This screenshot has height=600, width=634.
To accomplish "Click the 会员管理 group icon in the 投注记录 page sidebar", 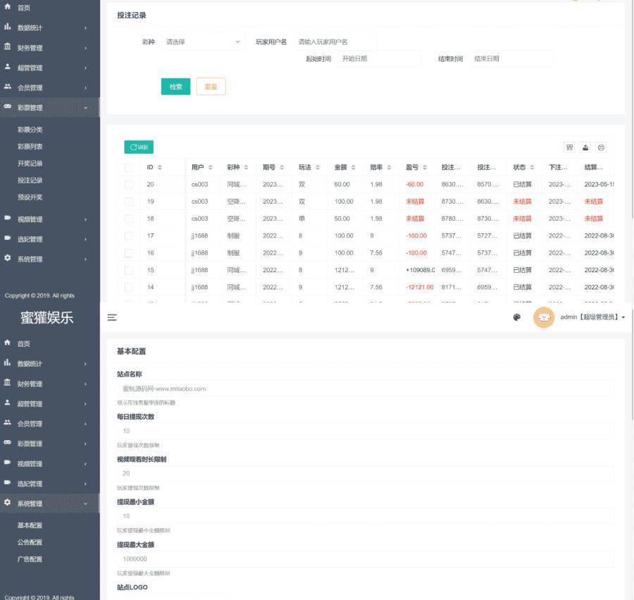I will pos(7,86).
